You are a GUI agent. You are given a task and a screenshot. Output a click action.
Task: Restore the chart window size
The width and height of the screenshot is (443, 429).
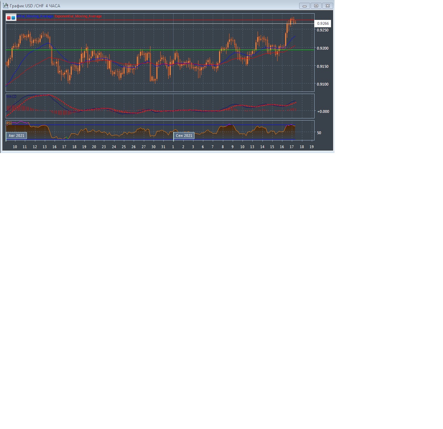(x=316, y=6)
